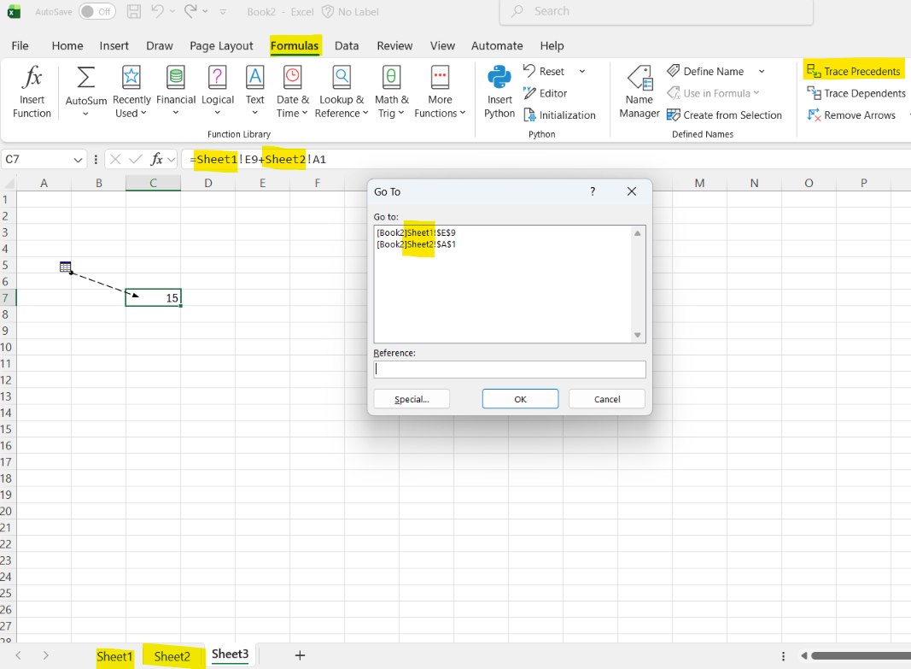Open Logical functions list
The height and width of the screenshot is (669, 911).
click(218, 91)
